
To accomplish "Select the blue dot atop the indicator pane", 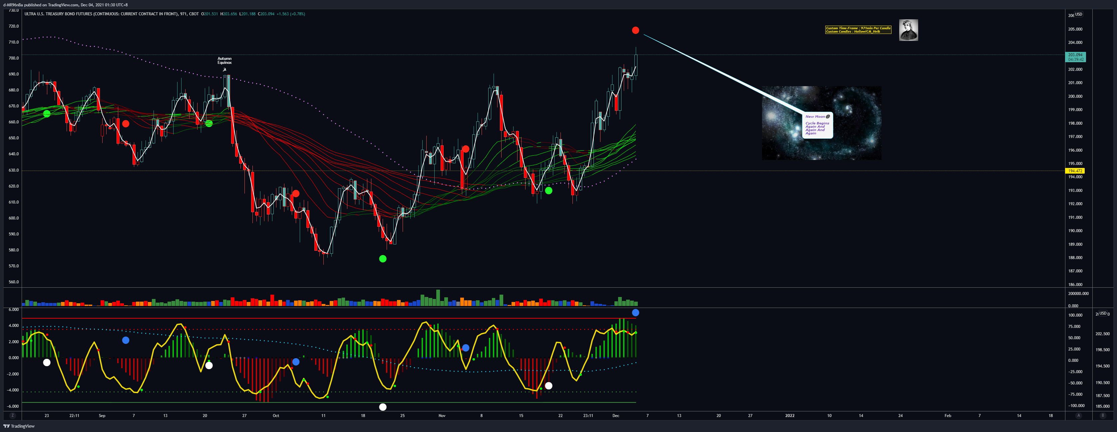I will (635, 313).
